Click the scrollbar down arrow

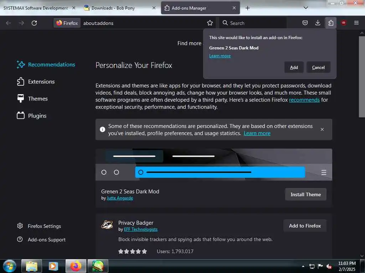362,256
